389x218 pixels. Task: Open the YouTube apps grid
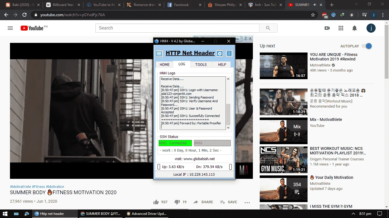(341, 28)
